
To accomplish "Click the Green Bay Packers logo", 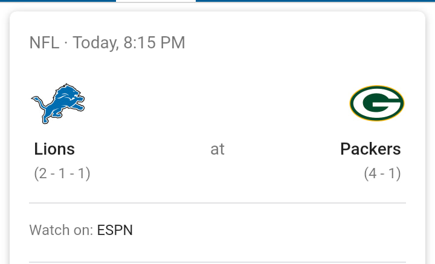I will (377, 103).
